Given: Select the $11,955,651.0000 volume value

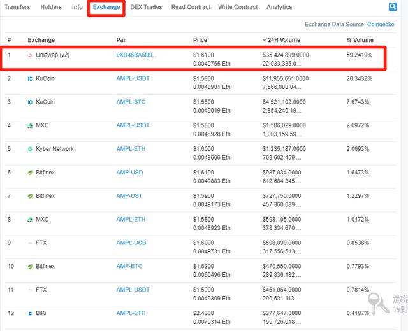Looking at the screenshot, I should click(x=286, y=78).
